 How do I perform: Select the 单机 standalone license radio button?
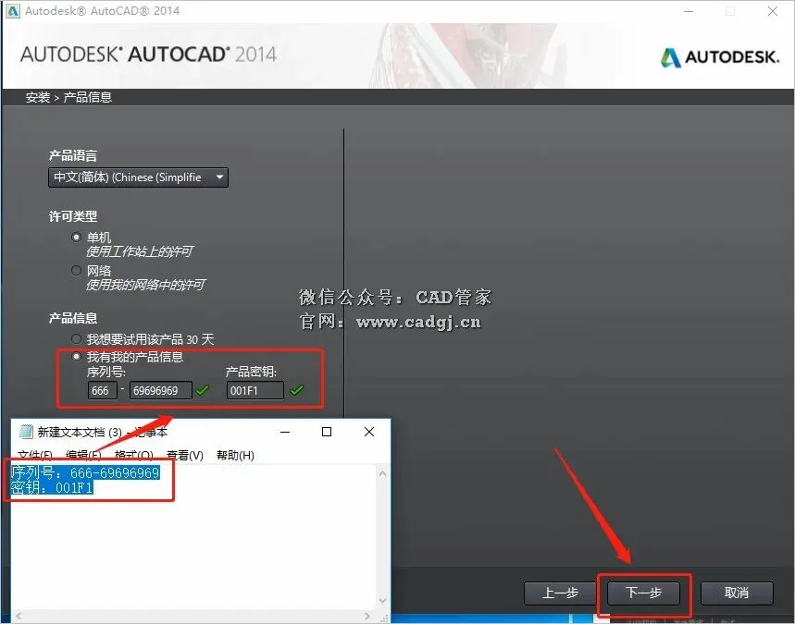coord(76,237)
